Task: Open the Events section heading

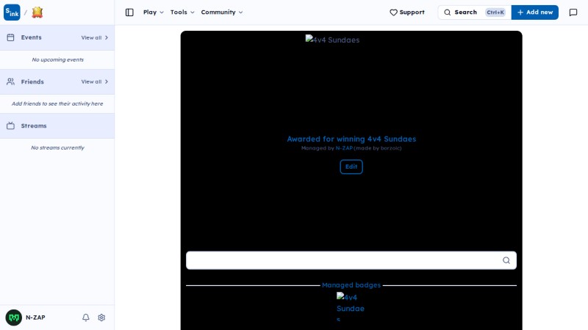Action: [x=31, y=37]
